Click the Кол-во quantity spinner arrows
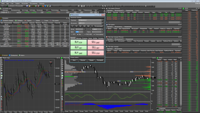This screenshot has width=200, height=113. (x=84, y=29)
